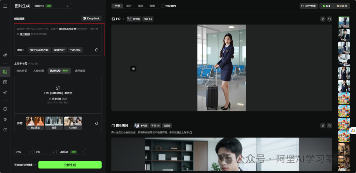Click inside the prompt description text box

click(58, 34)
